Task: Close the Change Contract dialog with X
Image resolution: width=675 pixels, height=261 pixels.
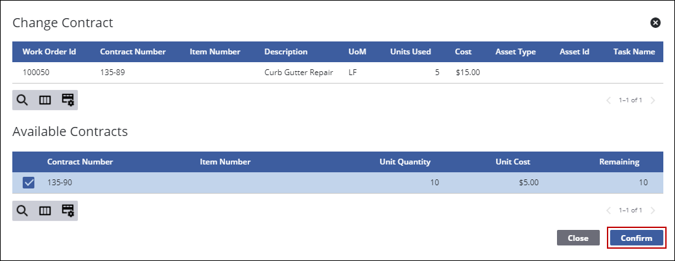Action: tap(655, 23)
